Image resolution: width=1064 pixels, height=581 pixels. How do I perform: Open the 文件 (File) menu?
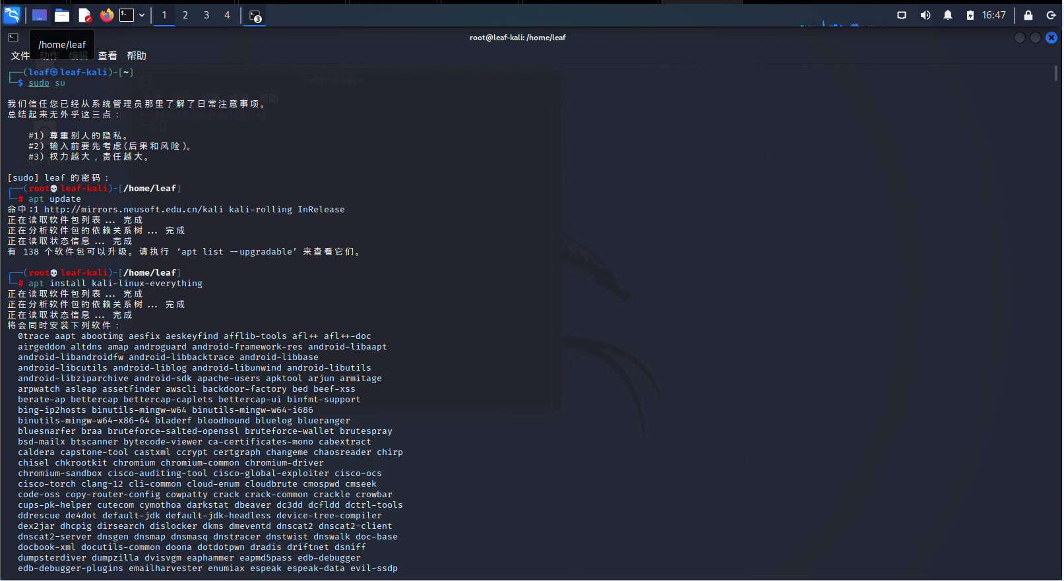click(x=20, y=56)
